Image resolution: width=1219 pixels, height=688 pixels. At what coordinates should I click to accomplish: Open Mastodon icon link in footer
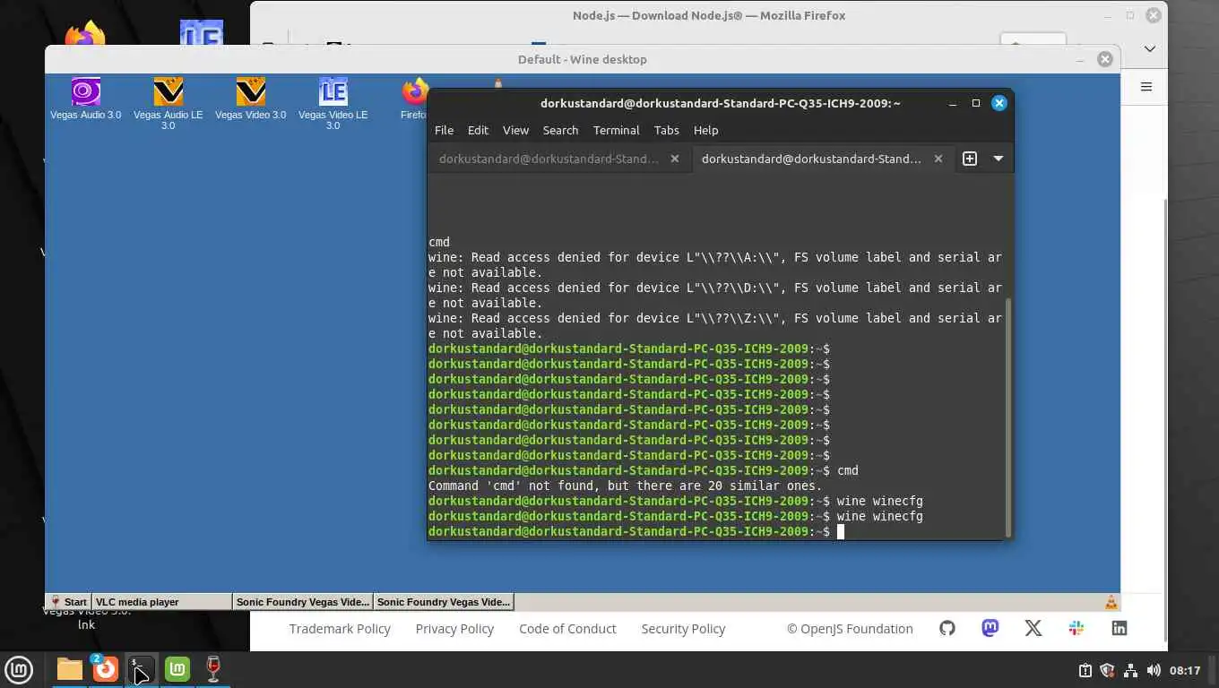pos(990,628)
